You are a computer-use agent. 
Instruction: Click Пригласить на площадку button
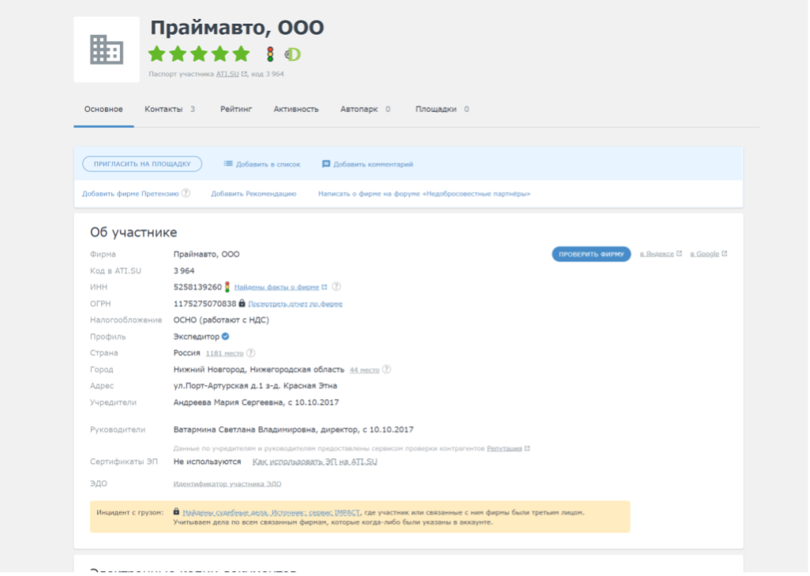[142, 164]
